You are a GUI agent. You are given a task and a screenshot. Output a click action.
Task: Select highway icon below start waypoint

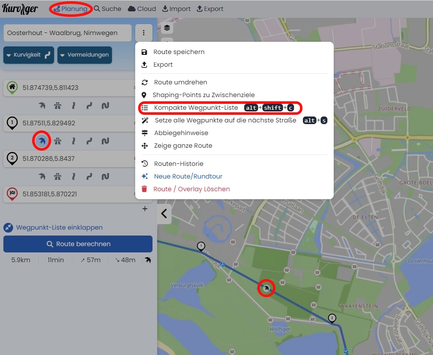[x=58, y=106]
